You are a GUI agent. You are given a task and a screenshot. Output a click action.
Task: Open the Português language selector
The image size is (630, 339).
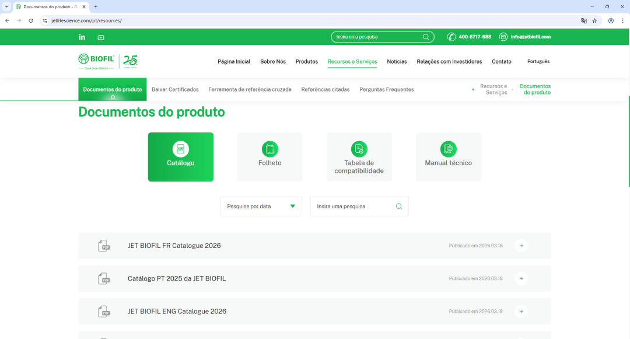tap(538, 61)
